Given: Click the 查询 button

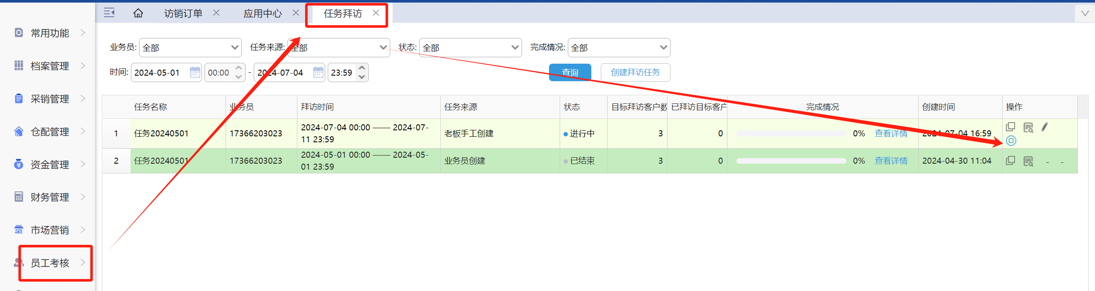Looking at the screenshot, I should tap(570, 72).
